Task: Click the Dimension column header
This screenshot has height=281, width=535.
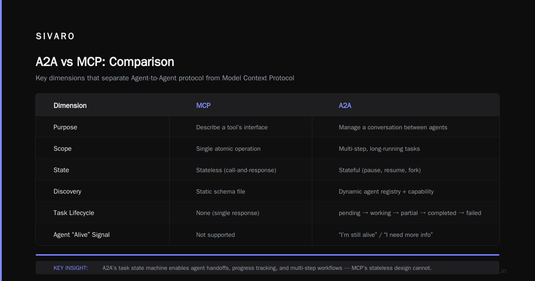Action: [x=70, y=106]
